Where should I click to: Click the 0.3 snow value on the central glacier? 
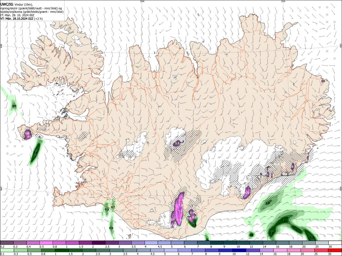point(177,144)
